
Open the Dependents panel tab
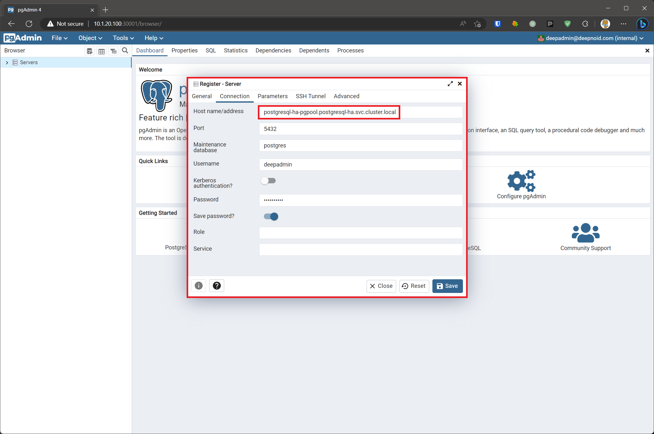point(314,51)
